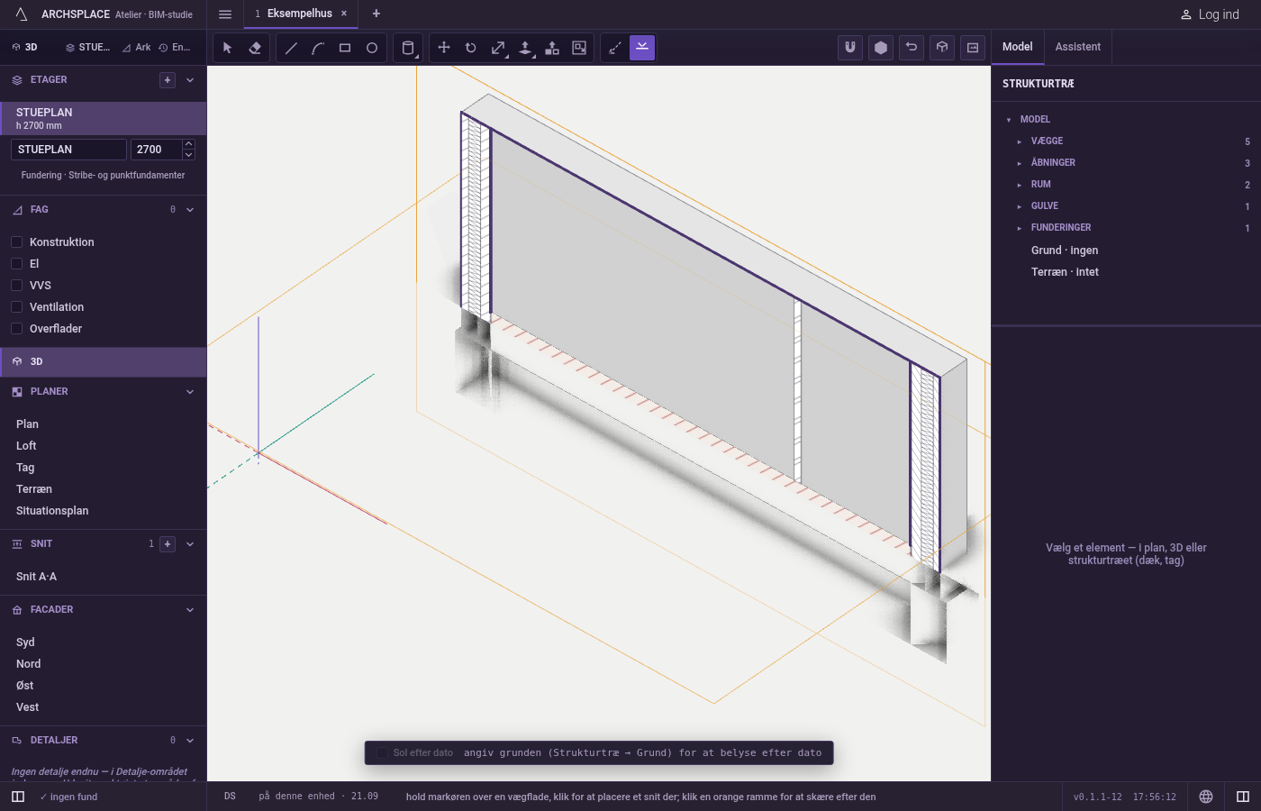
Task: Click the solid hexagon shading button
Action: point(881,48)
